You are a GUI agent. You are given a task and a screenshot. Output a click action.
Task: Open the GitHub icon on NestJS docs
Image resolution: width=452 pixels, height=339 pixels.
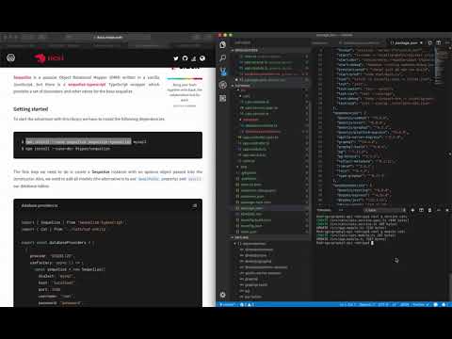185,58
